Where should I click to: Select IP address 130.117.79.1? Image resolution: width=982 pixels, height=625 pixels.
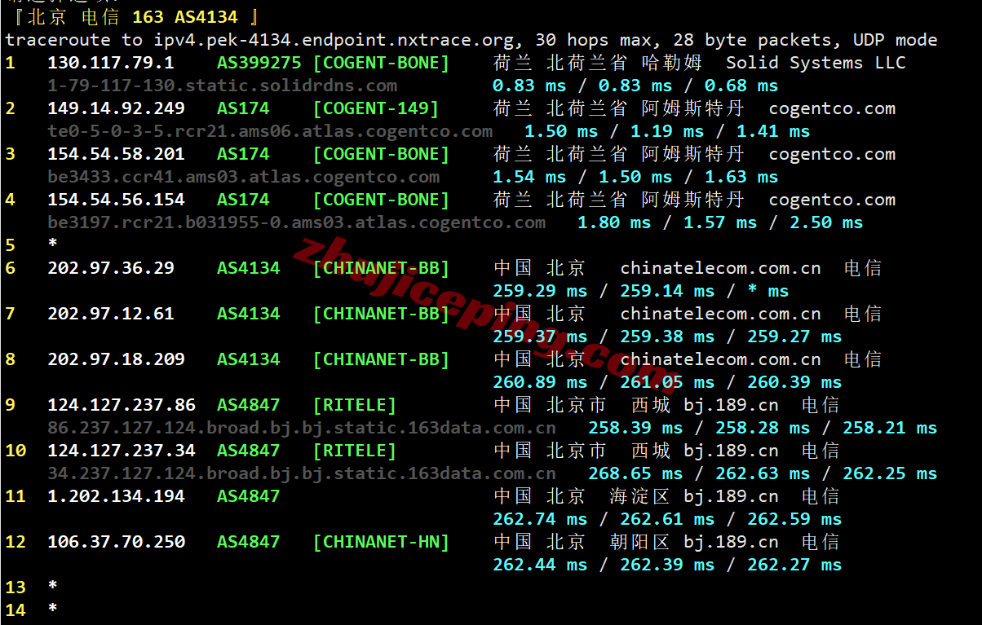point(111,63)
